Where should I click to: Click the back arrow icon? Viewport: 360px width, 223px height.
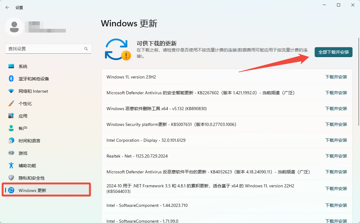pyautogui.click(x=7, y=7)
